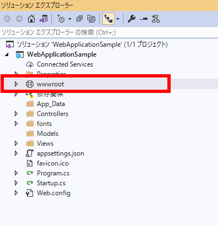Switch between solutions and folder views
Screen dimensions: 218x226
point(43,19)
